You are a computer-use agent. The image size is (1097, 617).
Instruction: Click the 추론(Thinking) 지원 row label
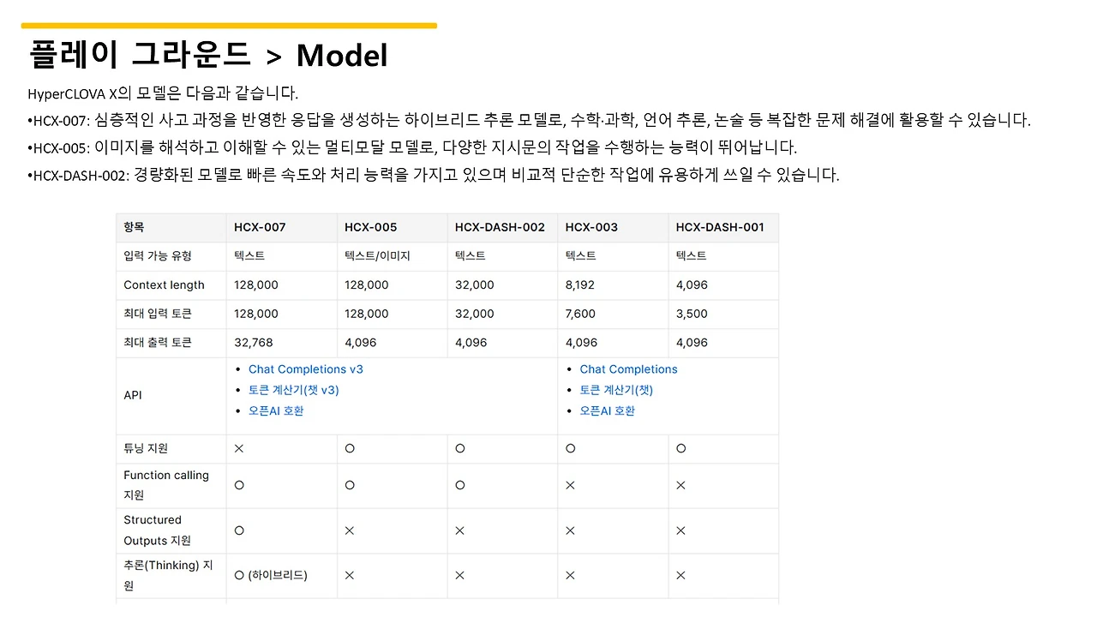point(168,575)
